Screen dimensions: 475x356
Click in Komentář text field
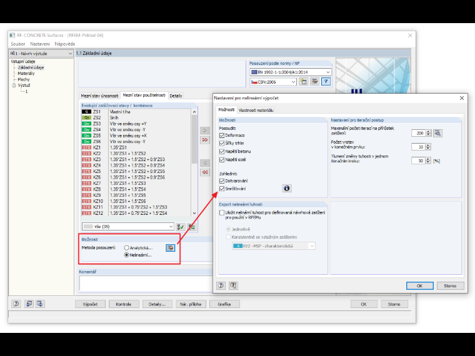pyautogui.click(x=146, y=284)
